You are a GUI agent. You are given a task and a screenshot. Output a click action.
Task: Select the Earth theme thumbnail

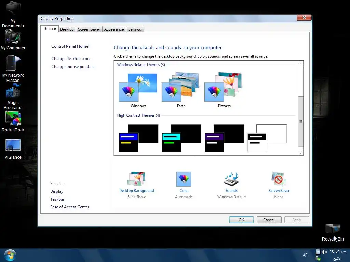(x=181, y=87)
